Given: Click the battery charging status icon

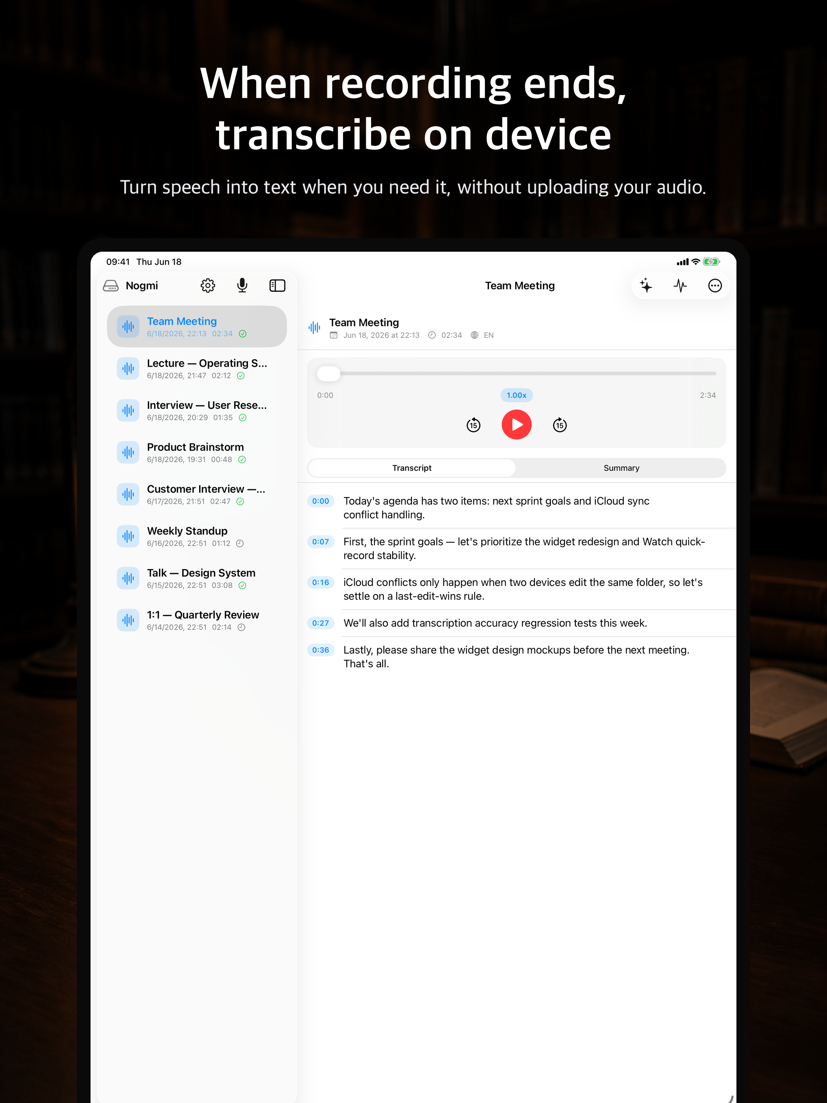Looking at the screenshot, I should (x=711, y=262).
